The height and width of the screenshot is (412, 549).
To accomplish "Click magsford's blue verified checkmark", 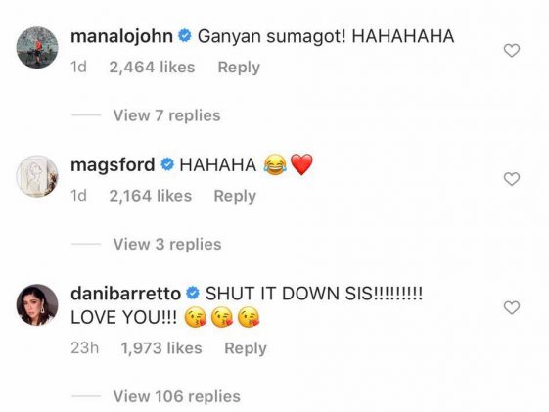I will click(167, 164).
